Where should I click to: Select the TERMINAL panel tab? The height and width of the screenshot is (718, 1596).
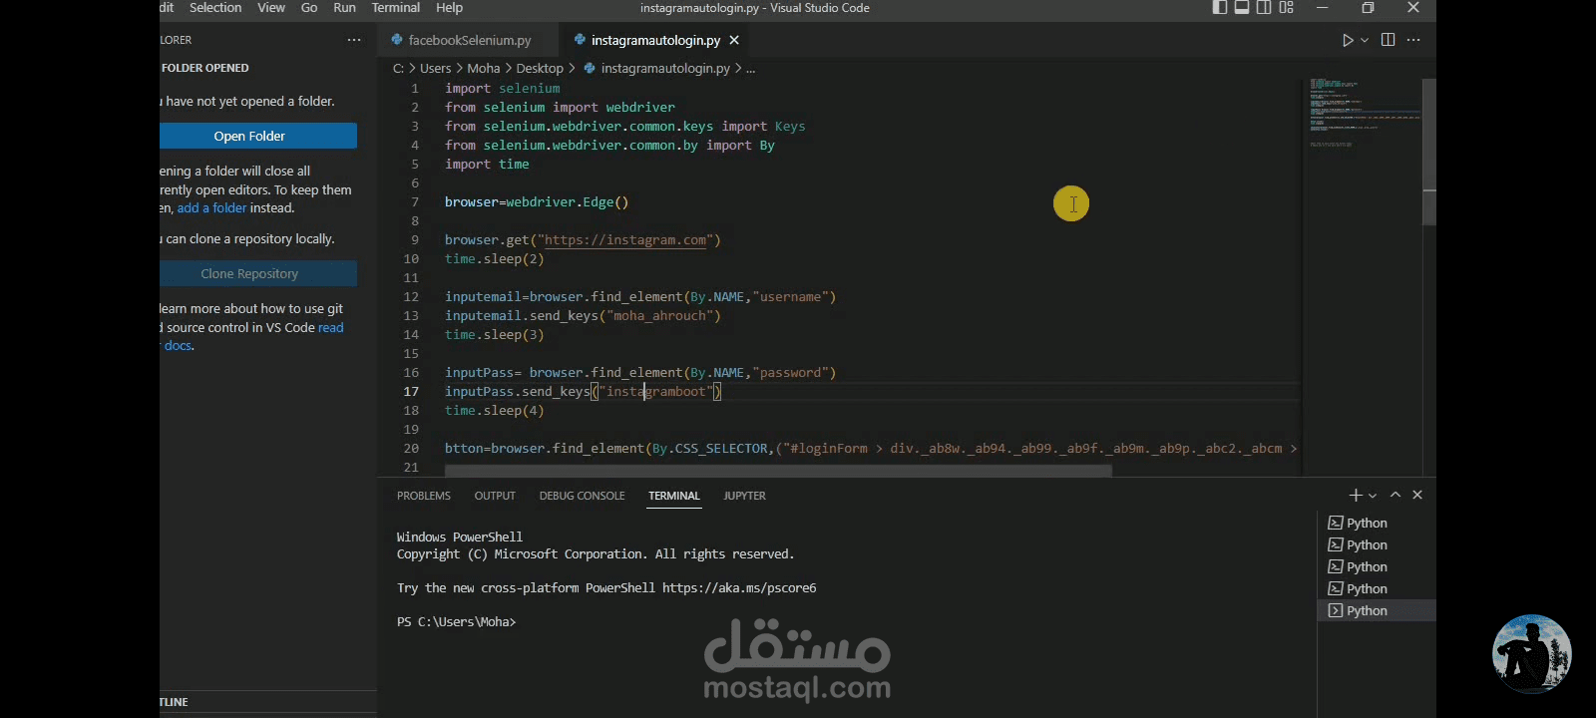click(x=674, y=496)
